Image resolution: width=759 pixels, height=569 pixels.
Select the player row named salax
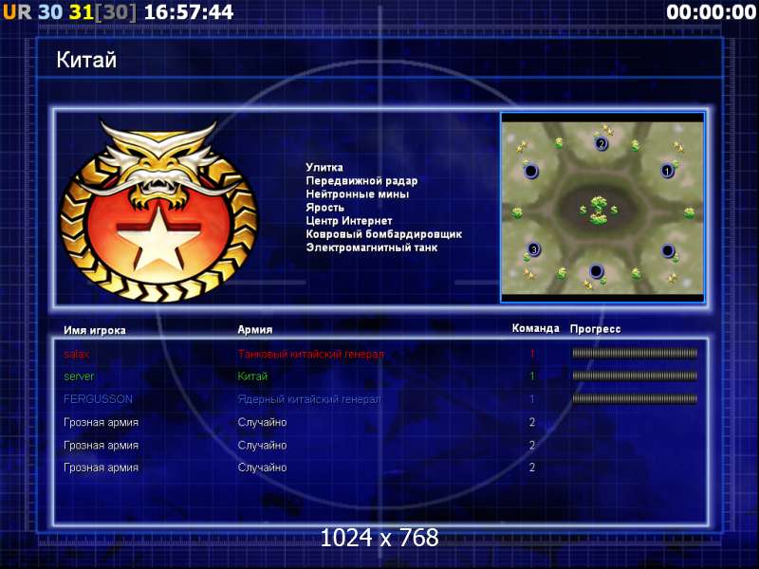(380, 354)
